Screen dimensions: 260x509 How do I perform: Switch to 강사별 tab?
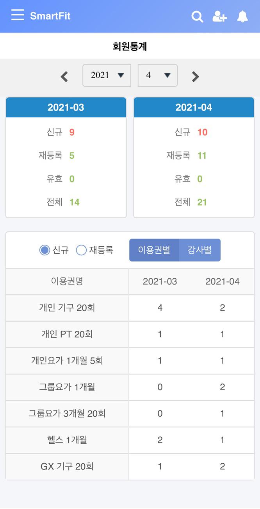point(199,250)
